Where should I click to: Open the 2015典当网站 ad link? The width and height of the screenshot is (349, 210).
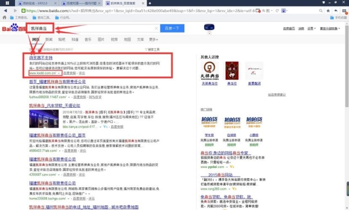[220, 175]
